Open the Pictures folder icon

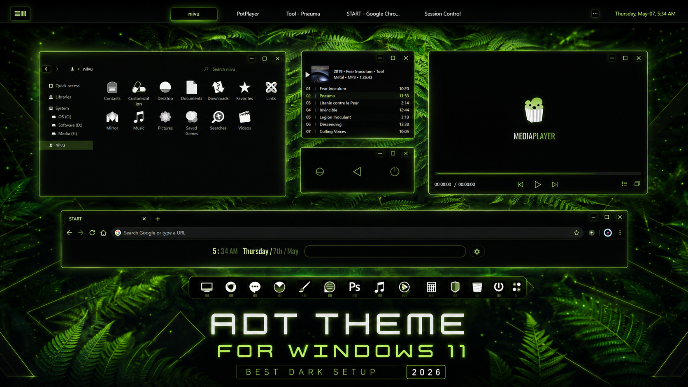pos(165,121)
